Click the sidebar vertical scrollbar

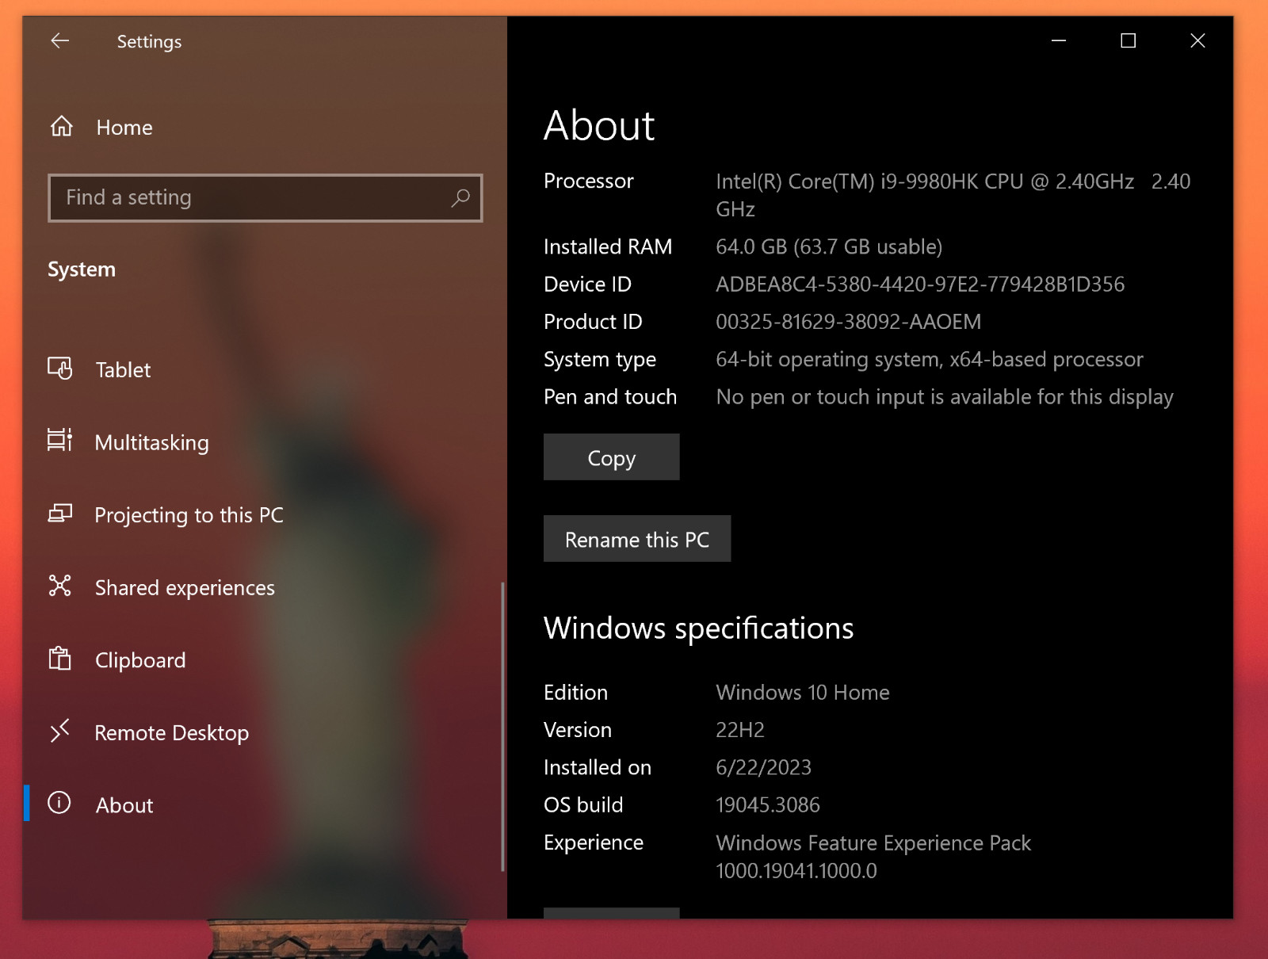click(x=502, y=727)
